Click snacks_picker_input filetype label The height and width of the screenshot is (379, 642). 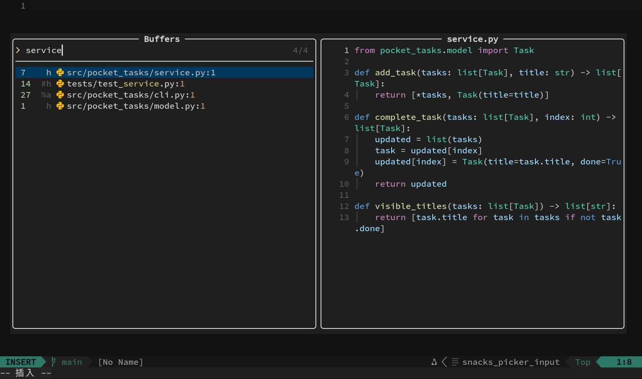511,362
